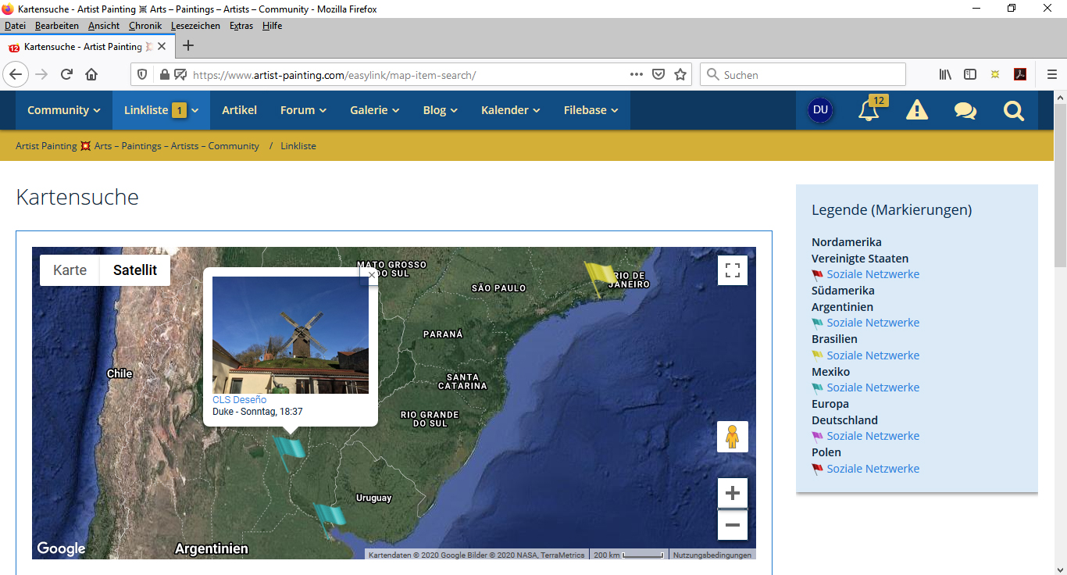Expand the Community dropdown menu
Screen dimensions: 1067x575
[x=64, y=110]
